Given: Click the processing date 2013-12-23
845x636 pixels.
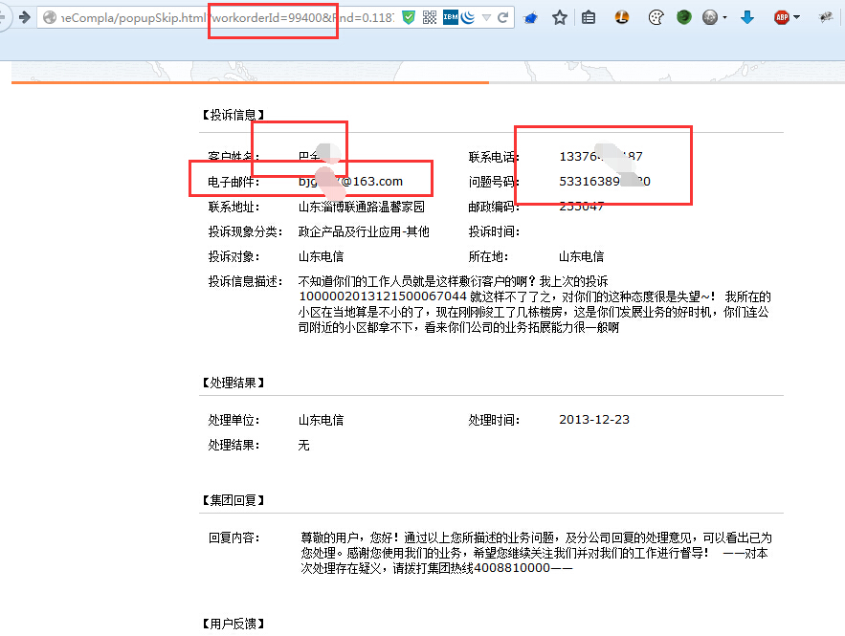Looking at the screenshot, I should [x=594, y=420].
